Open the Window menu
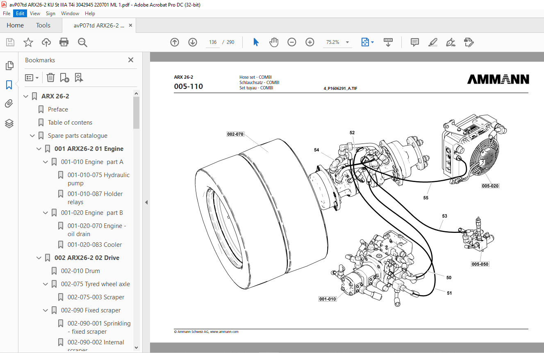The height and width of the screenshot is (353, 544). [70, 14]
